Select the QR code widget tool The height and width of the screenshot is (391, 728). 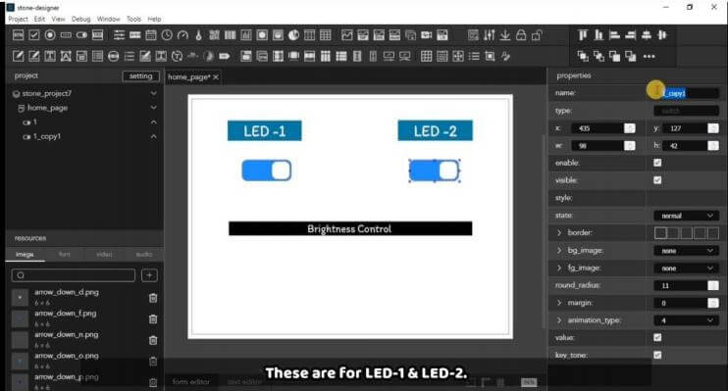[x=214, y=35]
